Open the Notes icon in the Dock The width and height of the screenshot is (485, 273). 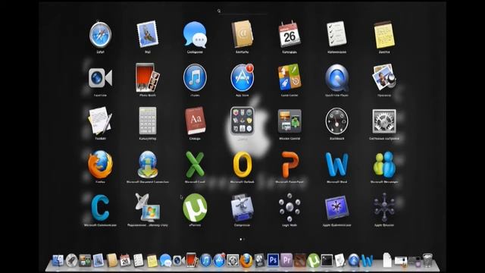pos(152,261)
